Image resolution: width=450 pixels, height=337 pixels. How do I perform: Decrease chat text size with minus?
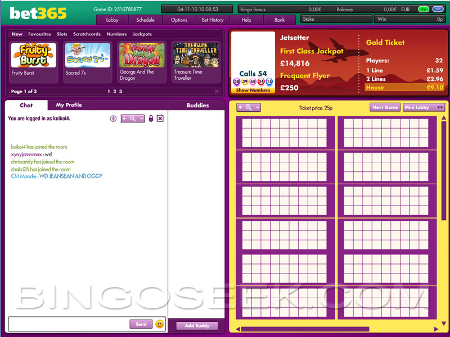pyautogui.click(x=141, y=119)
